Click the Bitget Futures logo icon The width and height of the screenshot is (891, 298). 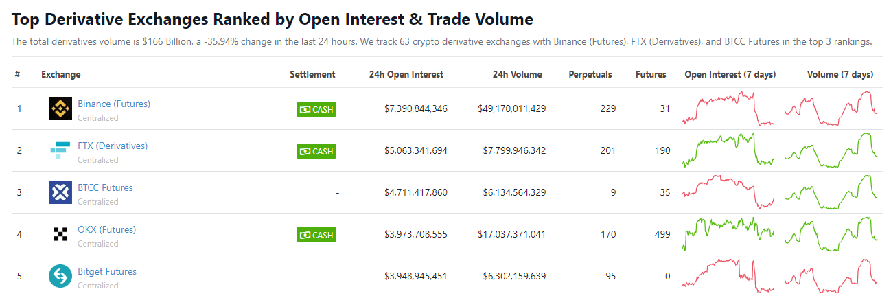pos(60,276)
